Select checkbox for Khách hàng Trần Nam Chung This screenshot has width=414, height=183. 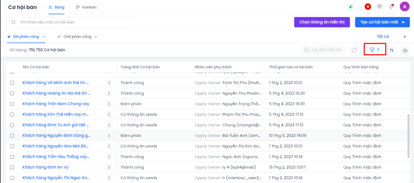click(12, 104)
